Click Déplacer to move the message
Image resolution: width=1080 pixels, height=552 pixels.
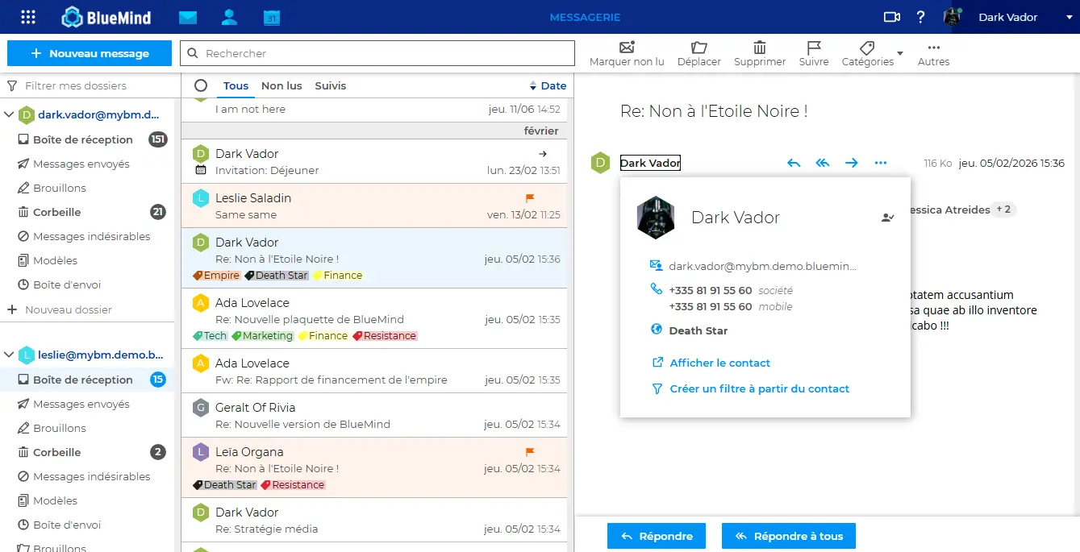(699, 54)
